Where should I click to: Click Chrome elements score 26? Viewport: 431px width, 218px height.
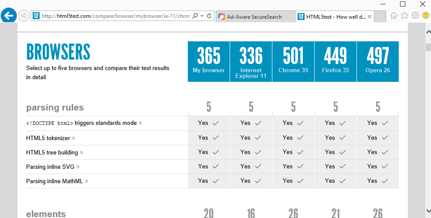[x=293, y=213]
